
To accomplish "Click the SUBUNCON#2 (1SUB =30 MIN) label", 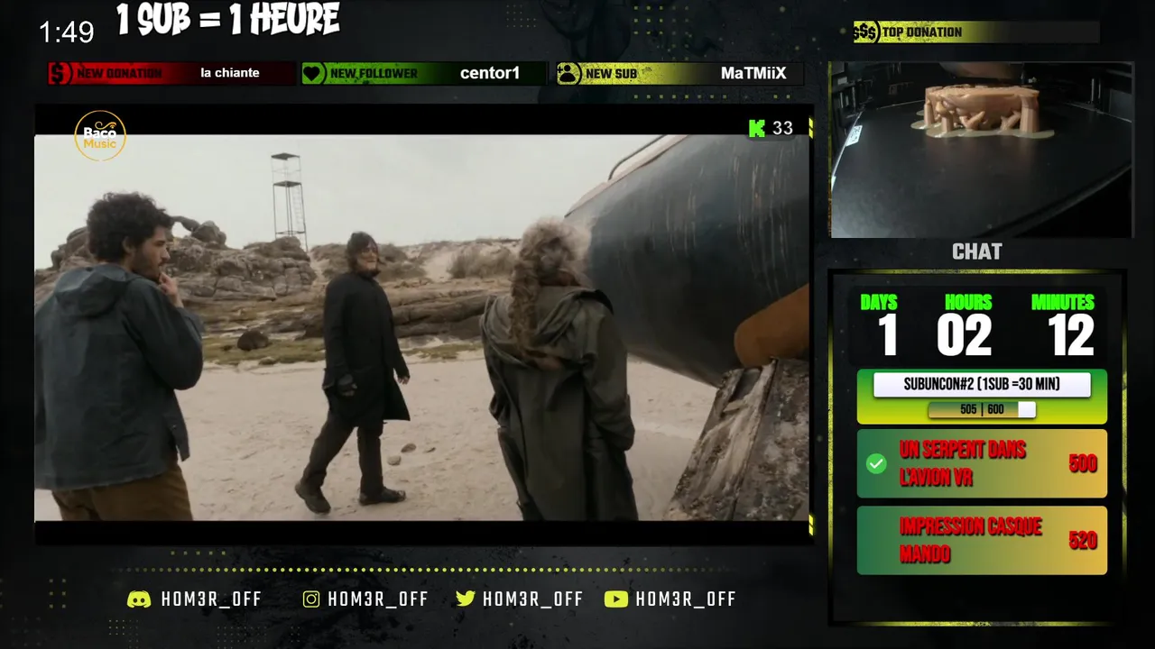I will coord(982,385).
